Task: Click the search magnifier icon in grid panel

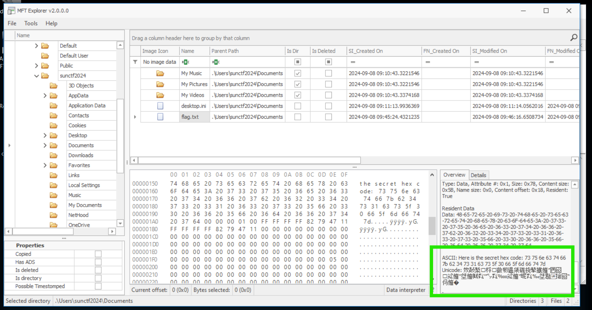Action: point(574,37)
